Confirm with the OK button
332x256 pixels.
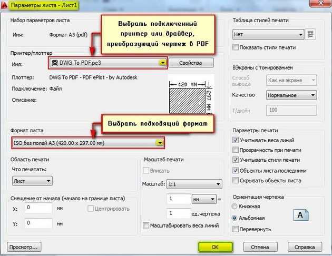215,247
